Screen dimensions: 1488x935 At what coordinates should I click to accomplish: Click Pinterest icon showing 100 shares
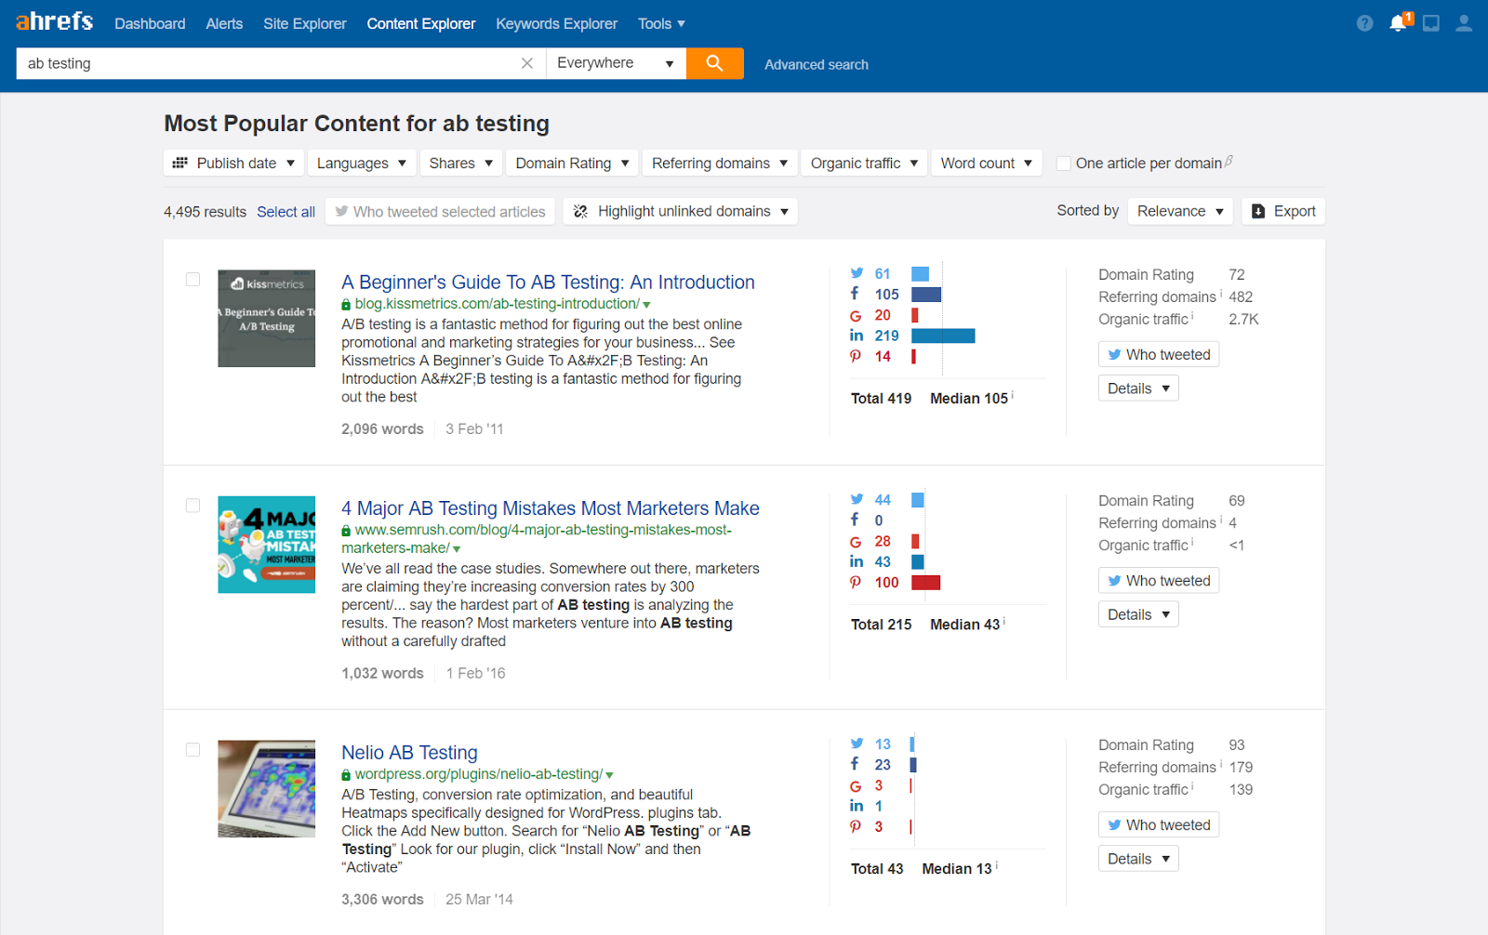point(856,582)
